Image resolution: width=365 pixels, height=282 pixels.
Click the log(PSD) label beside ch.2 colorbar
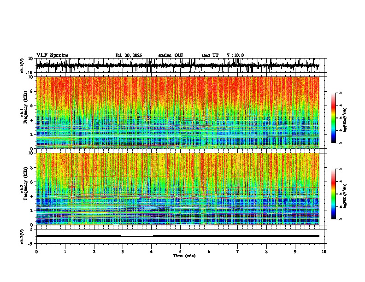coord(345,196)
